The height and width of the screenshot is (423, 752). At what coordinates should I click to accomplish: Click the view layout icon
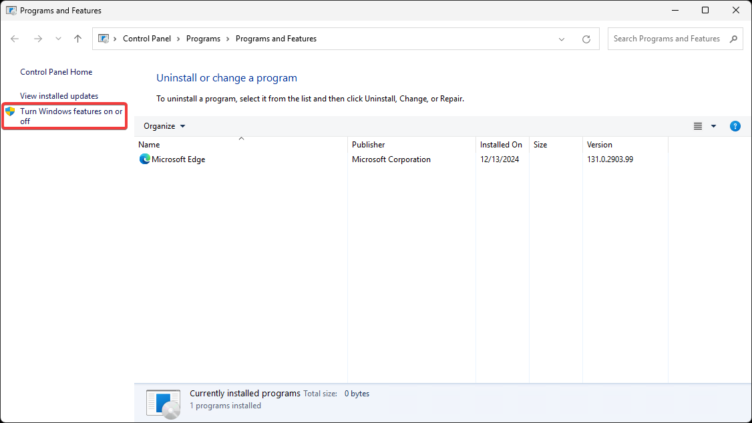[x=698, y=126]
